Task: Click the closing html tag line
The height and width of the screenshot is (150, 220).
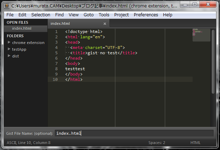Action: (74, 79)
